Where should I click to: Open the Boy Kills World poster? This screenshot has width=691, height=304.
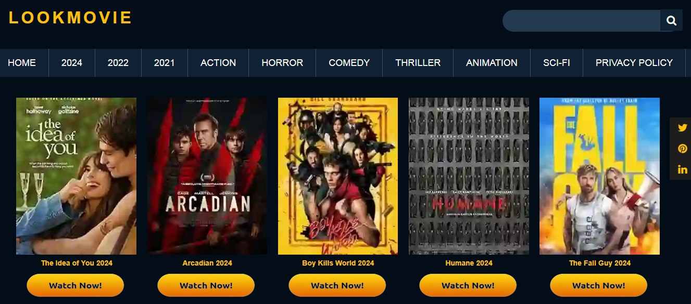coord(338,176)
